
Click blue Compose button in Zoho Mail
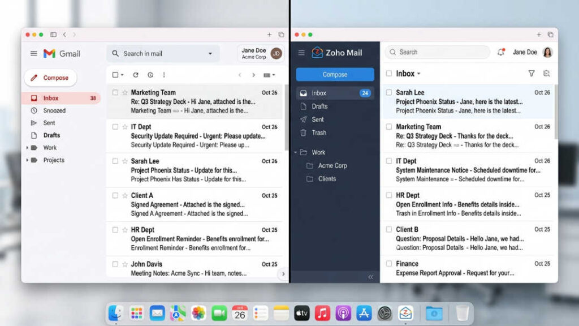coord(335,75)
